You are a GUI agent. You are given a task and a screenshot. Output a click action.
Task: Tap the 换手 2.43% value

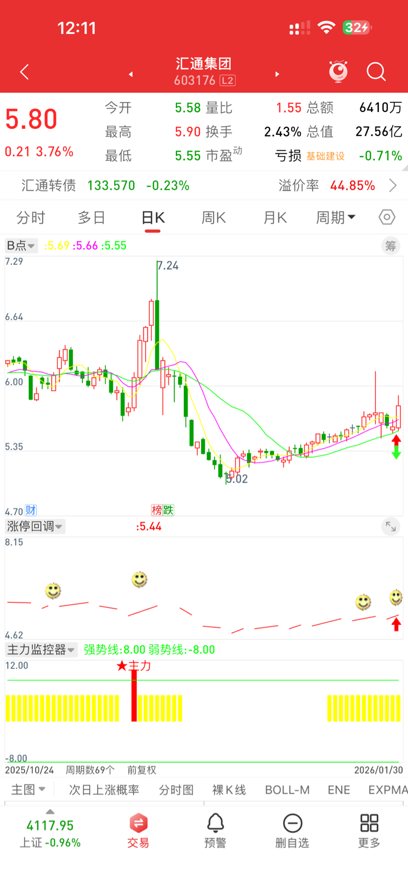tap(283, 132)
